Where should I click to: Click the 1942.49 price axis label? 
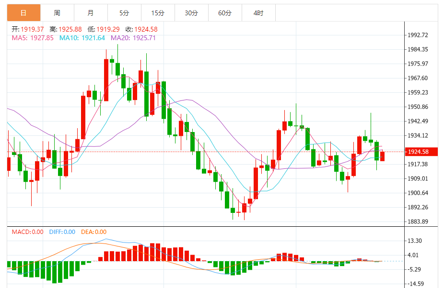click(418, 121)
